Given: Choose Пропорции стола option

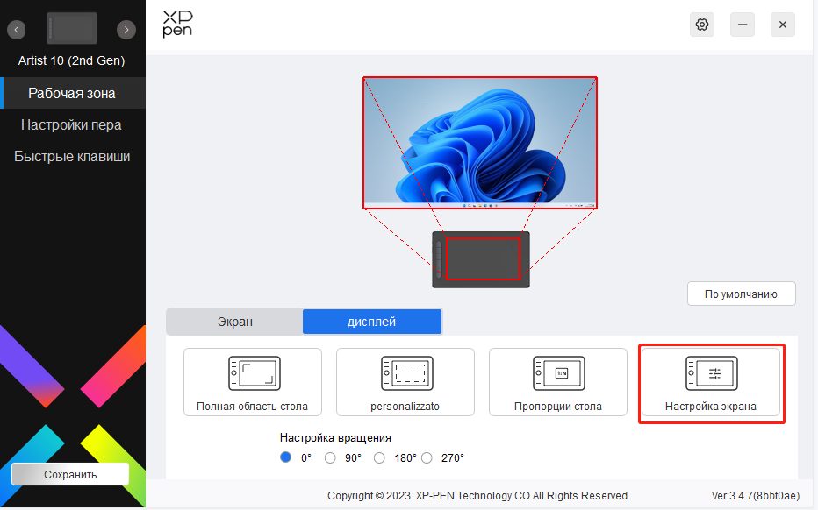Looking at the screenshot, I should point(557,382).
